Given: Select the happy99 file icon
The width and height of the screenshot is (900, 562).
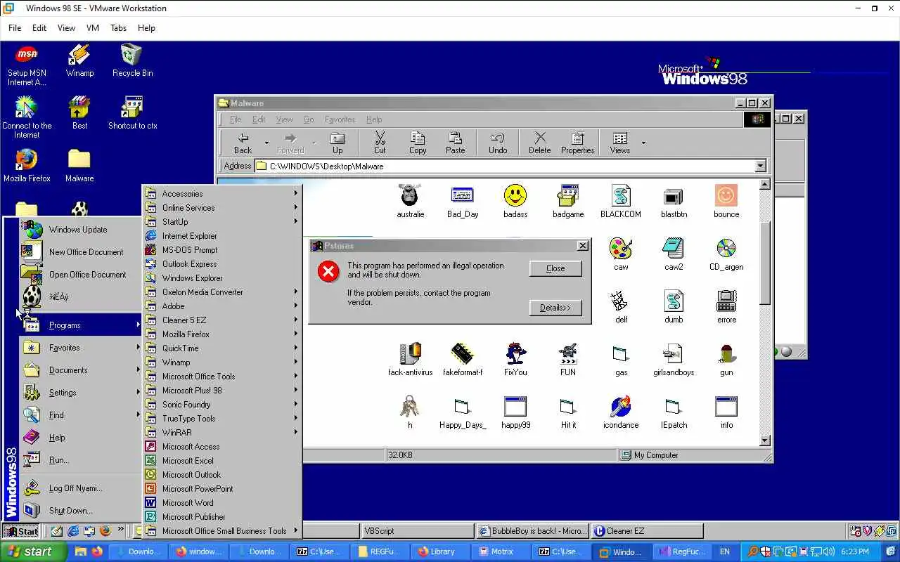Looking at the screenshot, I should point(515,407).
